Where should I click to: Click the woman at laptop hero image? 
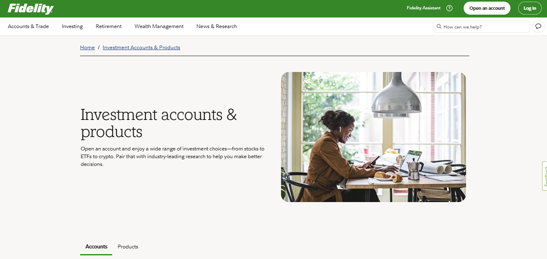[373, 137]
